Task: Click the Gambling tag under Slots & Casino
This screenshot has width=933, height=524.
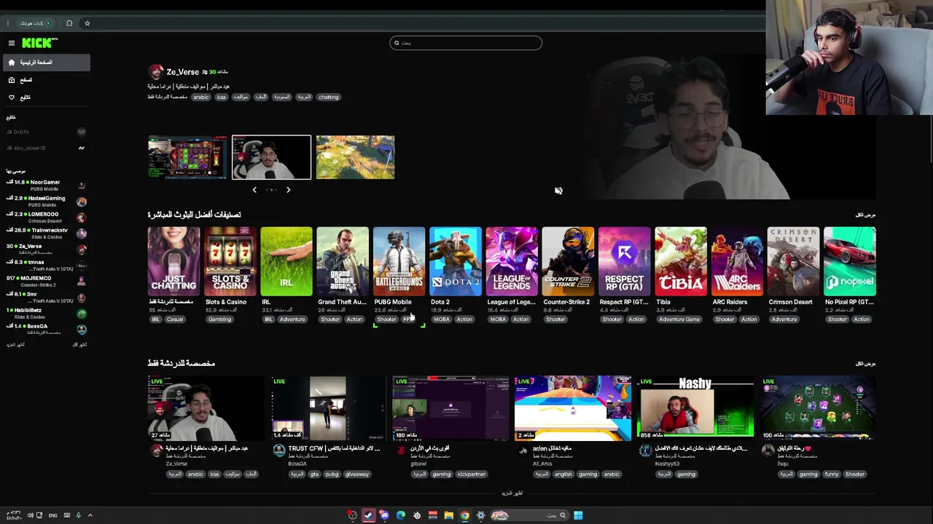Action: pos(219,319)
